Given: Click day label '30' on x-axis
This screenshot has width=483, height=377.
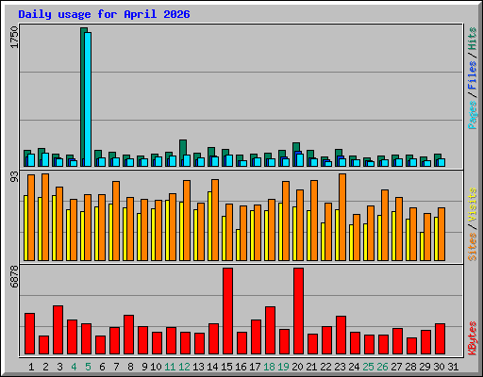Looking at the screenshot, I should [x=439, y=367].
